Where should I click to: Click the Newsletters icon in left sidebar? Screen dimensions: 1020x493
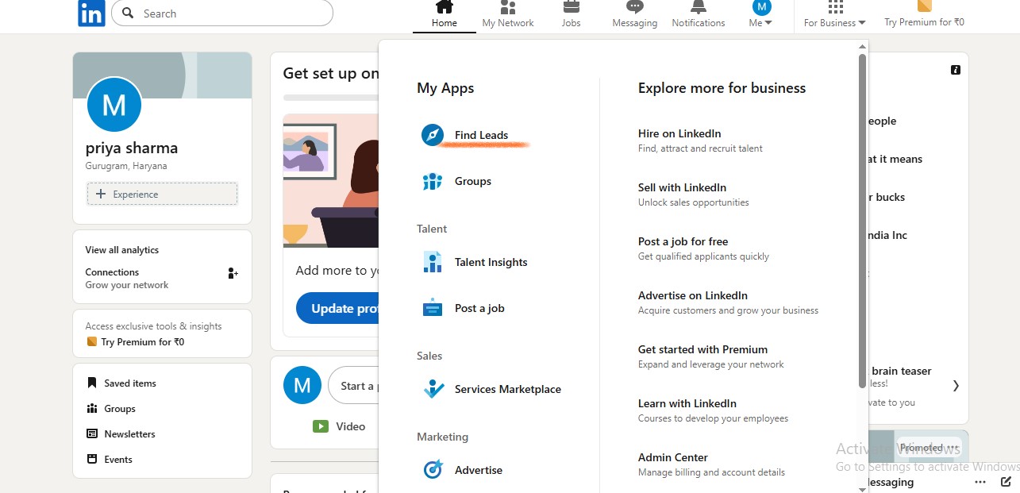92,433
